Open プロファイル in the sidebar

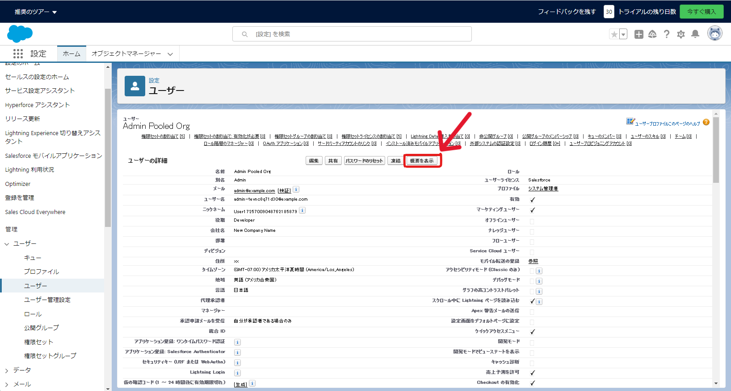[x=42, y=272]
